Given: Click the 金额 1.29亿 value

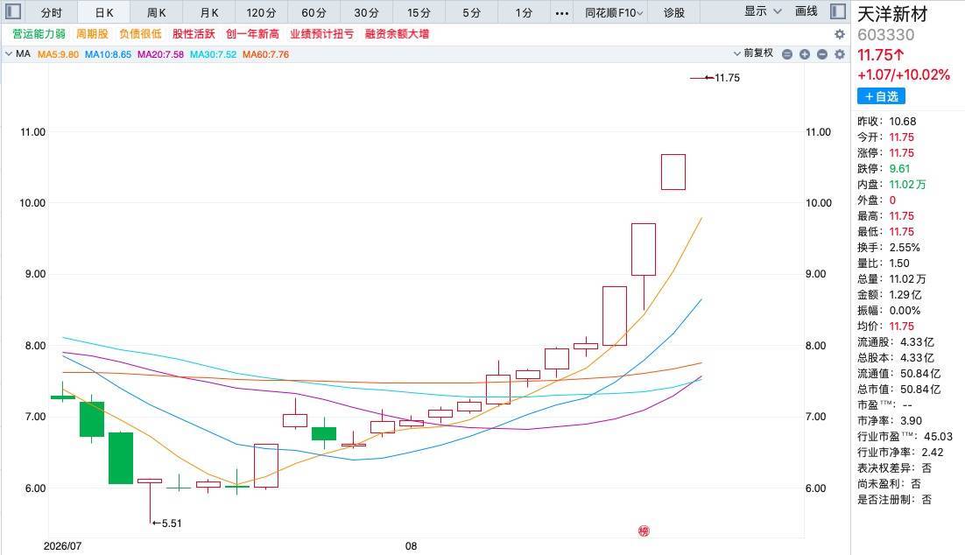Looking at the screenshot, I should coord(905,295).
